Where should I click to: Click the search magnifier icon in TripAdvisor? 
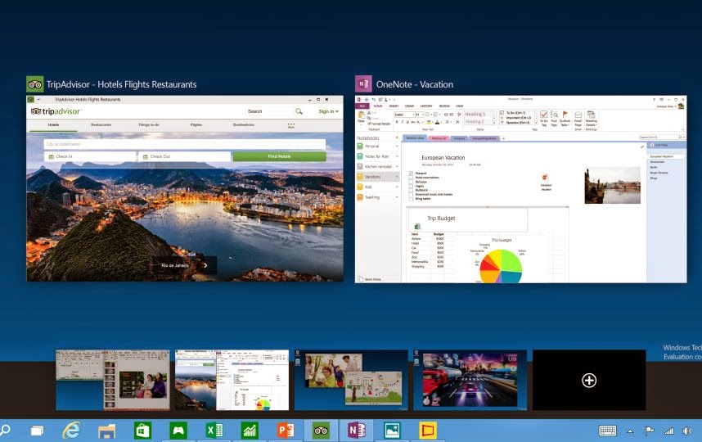pyautogui.click(x=299, y=111)
